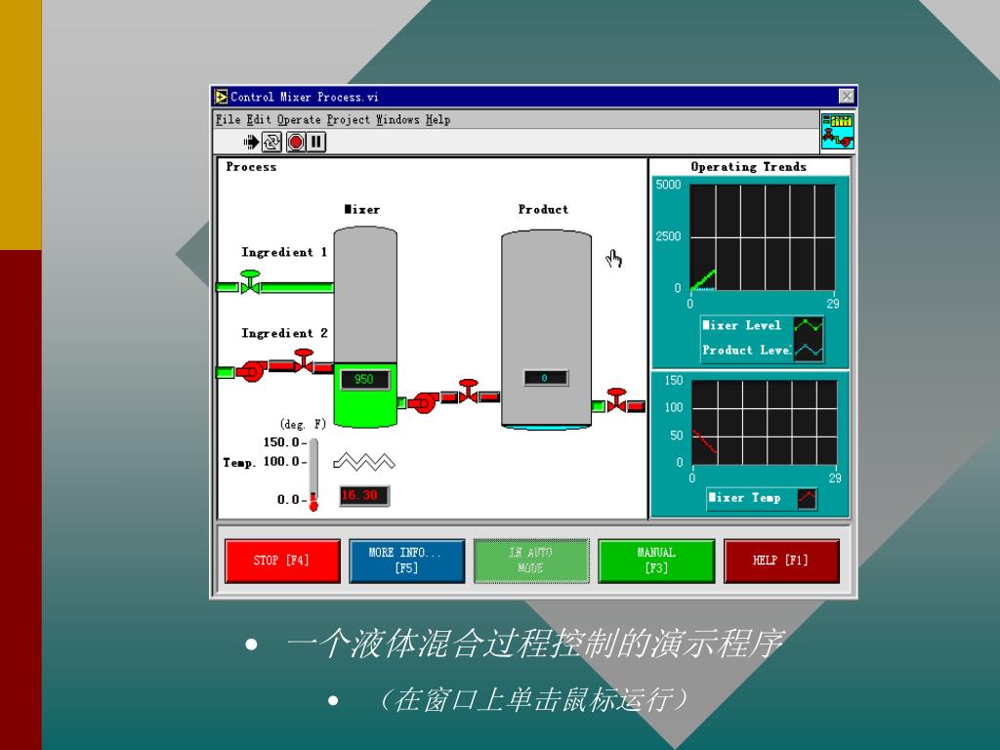1000x750 pixels.
Task: Click the IN AUTO MODE button
Action: [x=531, y=561]
